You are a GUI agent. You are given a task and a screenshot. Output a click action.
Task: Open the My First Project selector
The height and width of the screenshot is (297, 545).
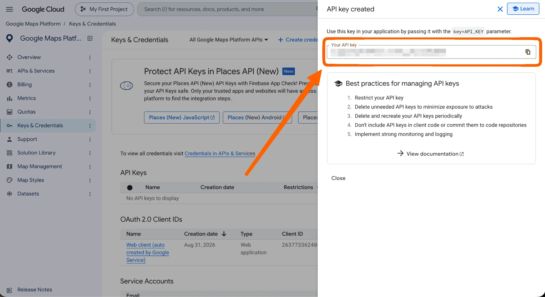(x=104, y=9)
